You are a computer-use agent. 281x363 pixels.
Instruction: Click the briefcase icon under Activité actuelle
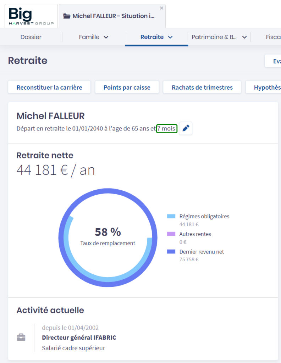pyautogui.click(x=21, y=337)
